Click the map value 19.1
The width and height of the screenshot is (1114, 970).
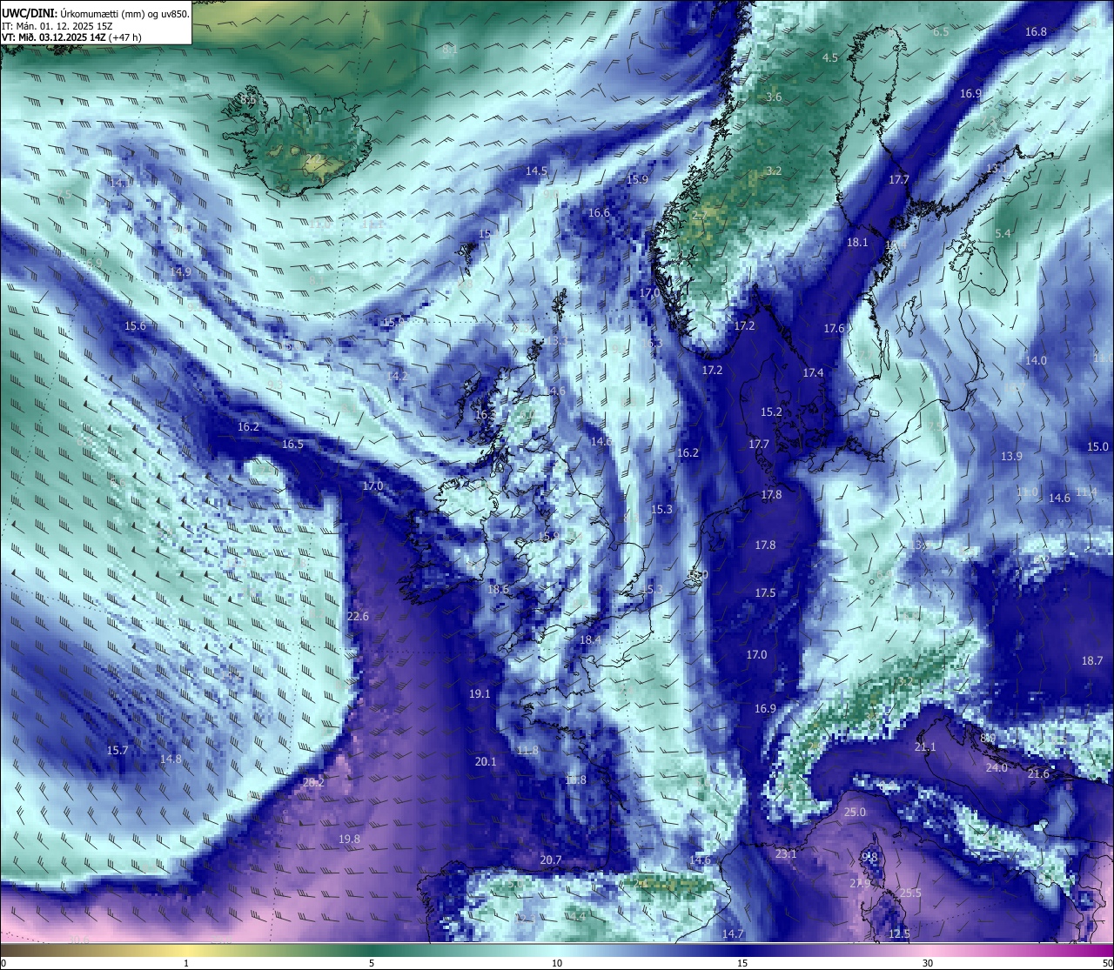pyautogui.click(x=480, y=693)
